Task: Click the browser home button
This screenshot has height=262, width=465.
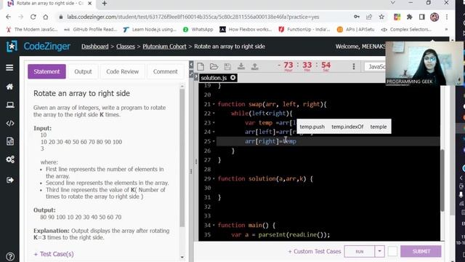Action: click(x=45, y=17)
